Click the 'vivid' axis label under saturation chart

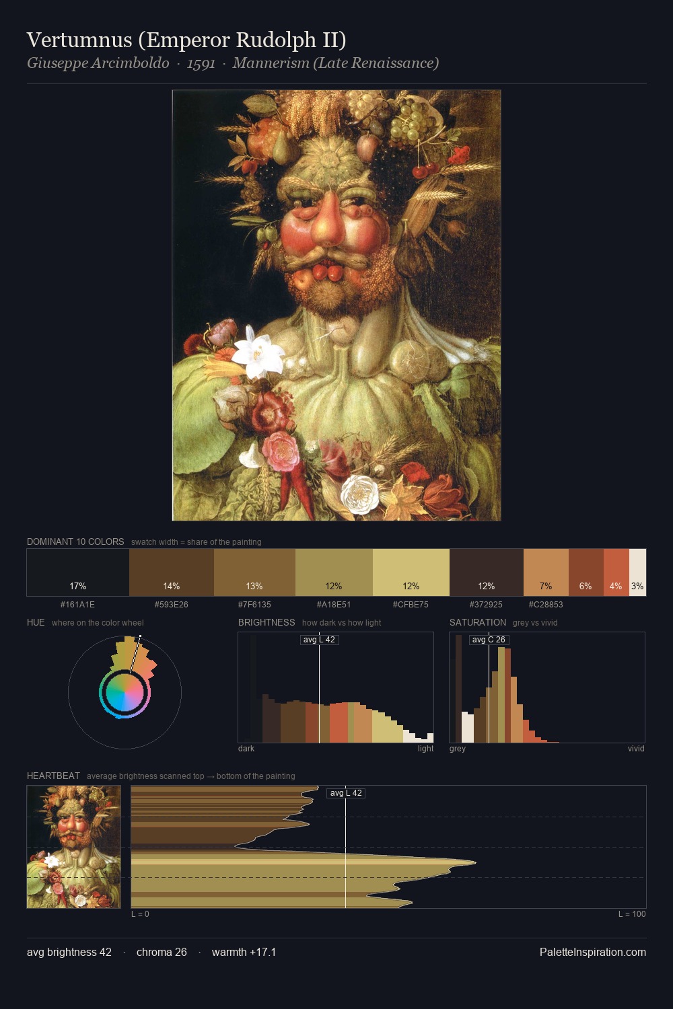[x=636, y=749]
